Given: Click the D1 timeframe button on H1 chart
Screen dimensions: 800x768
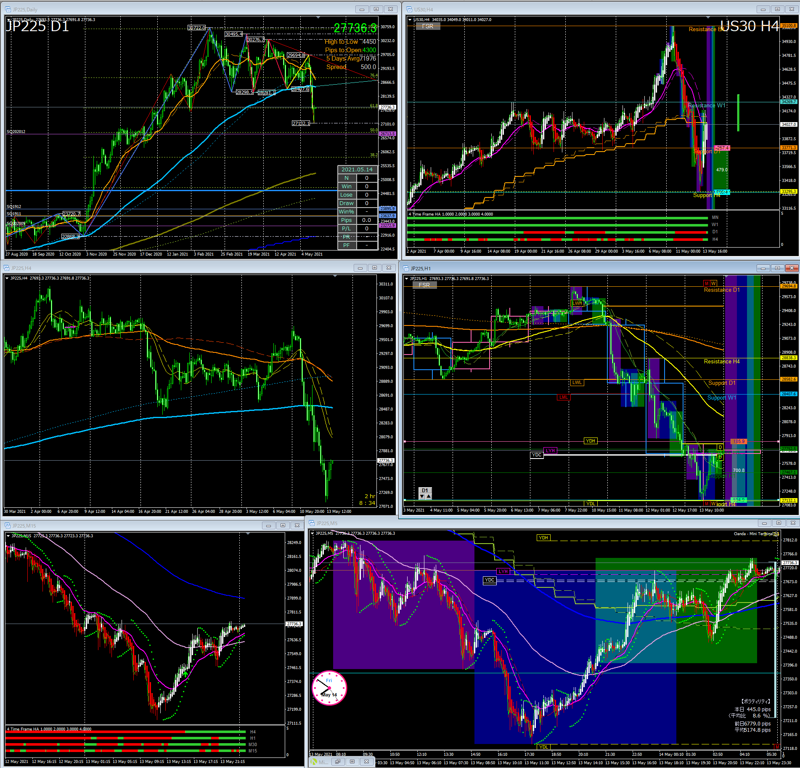Looking at the screenshot, I should 425,491.
